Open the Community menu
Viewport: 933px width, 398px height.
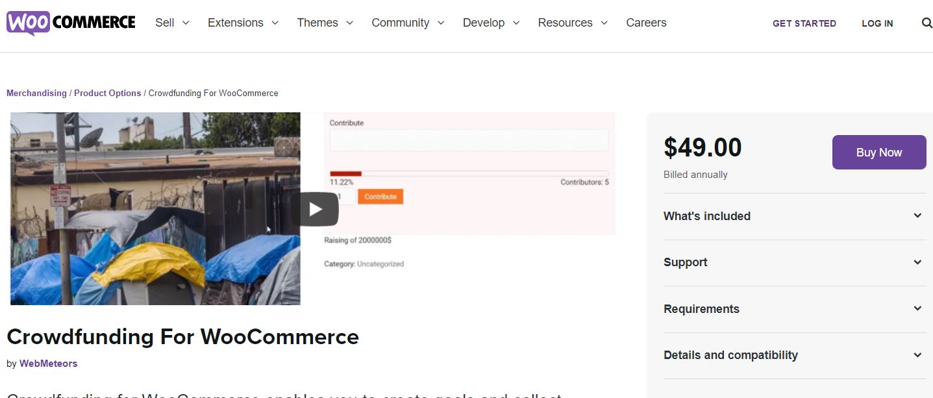(408, 23)
